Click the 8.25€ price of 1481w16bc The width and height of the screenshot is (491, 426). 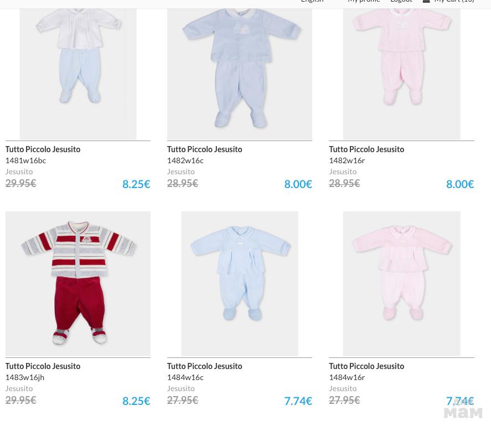point(136,184)
